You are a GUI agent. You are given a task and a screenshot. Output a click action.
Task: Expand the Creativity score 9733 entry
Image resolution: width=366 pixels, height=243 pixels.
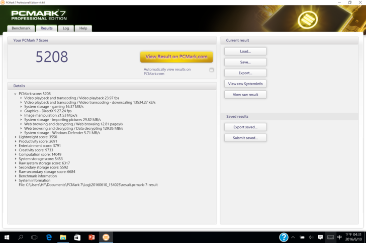(x=16, y=150)
